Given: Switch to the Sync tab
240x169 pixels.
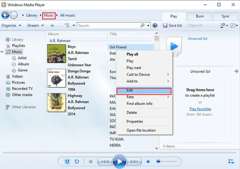Looking at the screenshot, I should pos(225,16).
